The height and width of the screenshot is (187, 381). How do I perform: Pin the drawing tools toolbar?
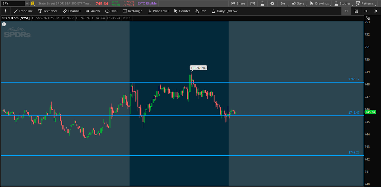coord(5,11)
